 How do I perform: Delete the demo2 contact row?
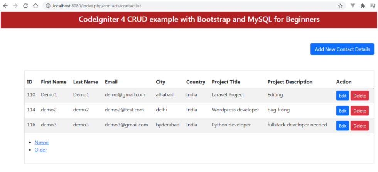359,111
